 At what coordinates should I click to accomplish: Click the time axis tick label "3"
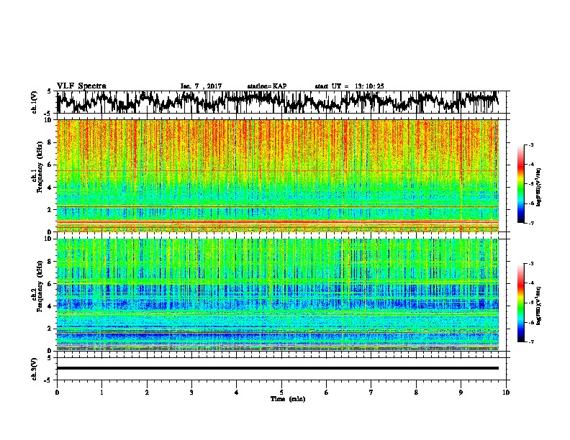tap(191, 393)
